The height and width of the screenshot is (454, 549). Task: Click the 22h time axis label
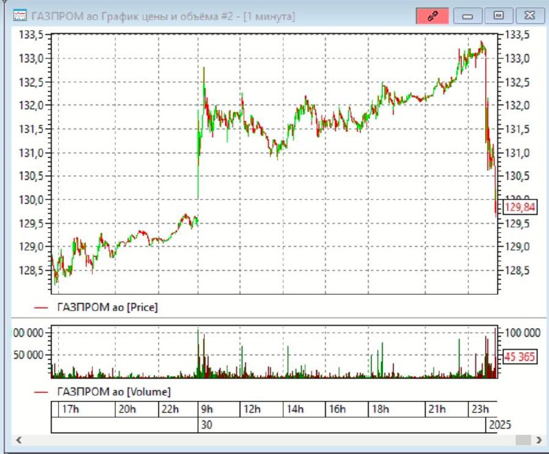click(170, 409)
